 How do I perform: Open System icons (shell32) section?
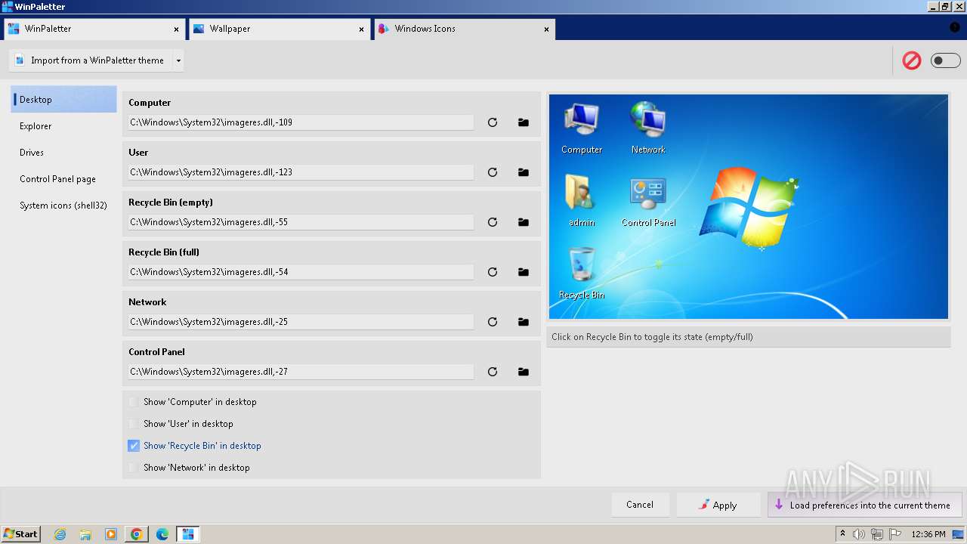[x=64, y=206]
